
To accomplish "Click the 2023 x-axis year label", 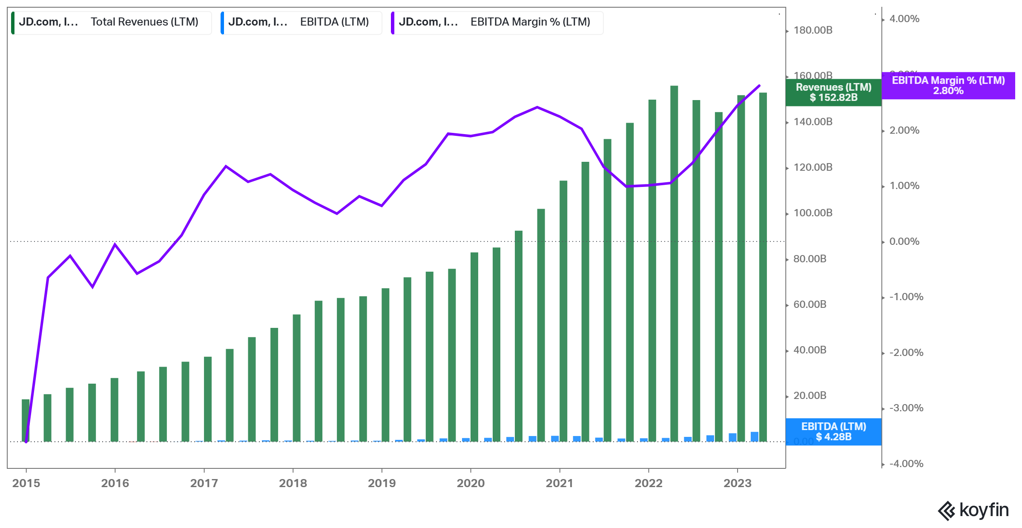I will 738,483.
